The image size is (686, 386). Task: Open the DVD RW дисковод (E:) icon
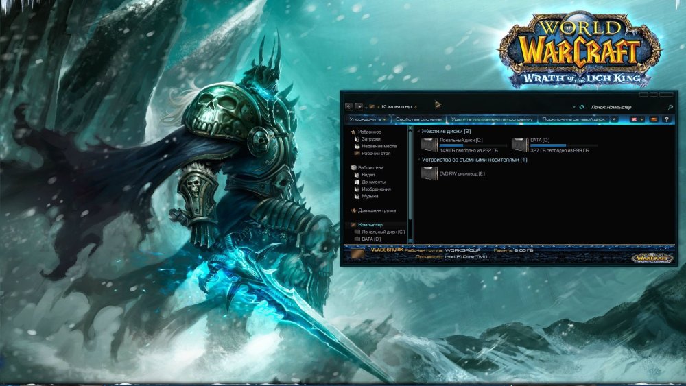[x=429, y=173]
